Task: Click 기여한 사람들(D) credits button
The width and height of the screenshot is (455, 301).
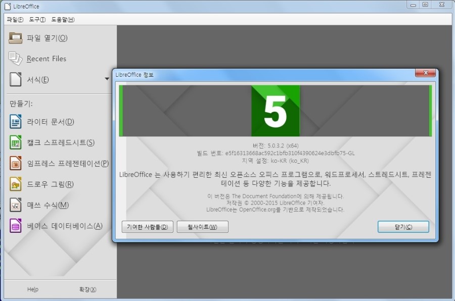Action: [x=148, y=227]
